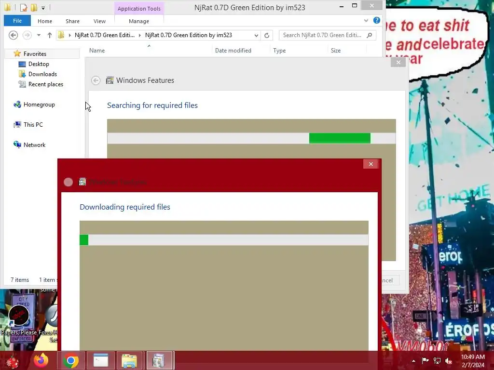Click the parent NjRat folder breadcrumb
The width and height of the screenshot is (494, 370).
(104, 35)
